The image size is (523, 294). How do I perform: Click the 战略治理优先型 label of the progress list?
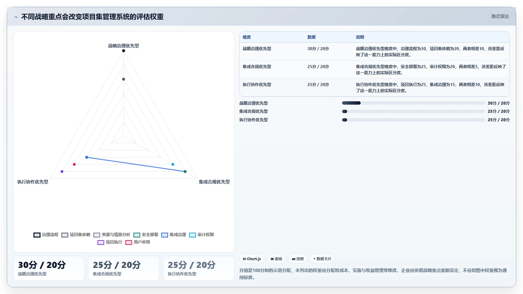pos(254,103)
